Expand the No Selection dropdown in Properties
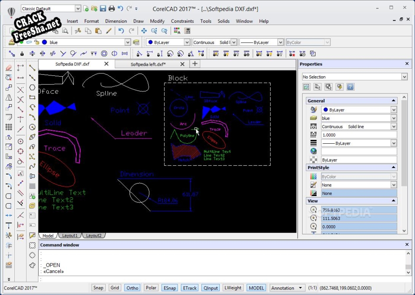The width and height of the screenshot is (415, 295). [404, 77]
